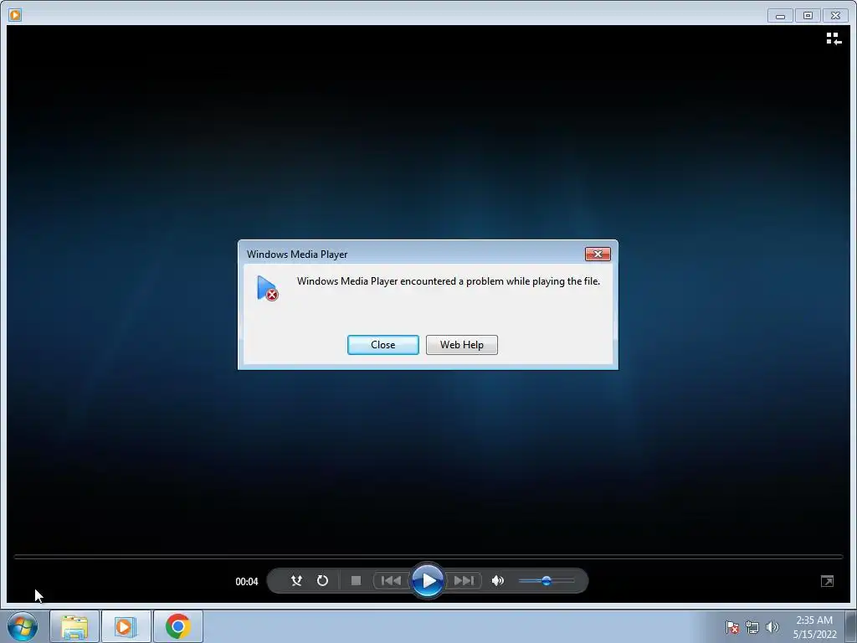Open the clock showing 2:35 AM
Viewport: 857px width, 643px height.
coord(814,627)
